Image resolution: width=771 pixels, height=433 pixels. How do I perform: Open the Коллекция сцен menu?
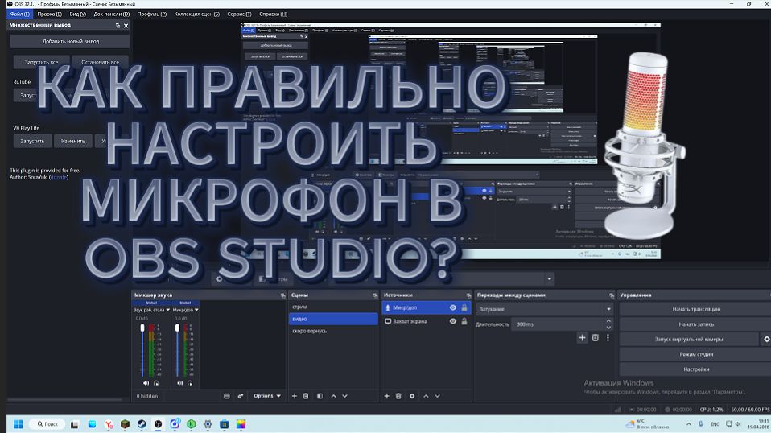[x=196, y=14]
